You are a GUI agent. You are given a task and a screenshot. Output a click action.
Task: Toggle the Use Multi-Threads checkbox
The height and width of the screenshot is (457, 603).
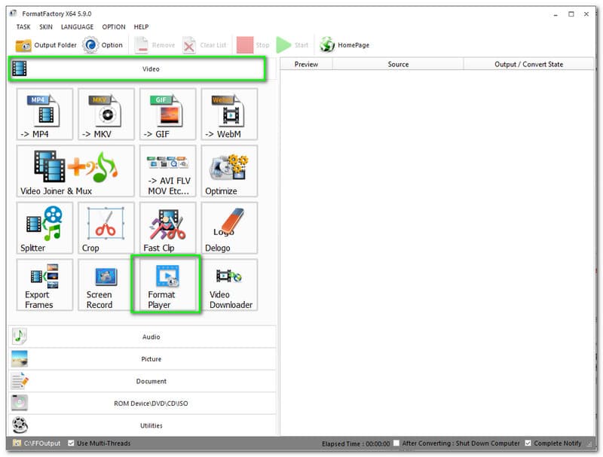pyautogui.click(x=72, y=443)
